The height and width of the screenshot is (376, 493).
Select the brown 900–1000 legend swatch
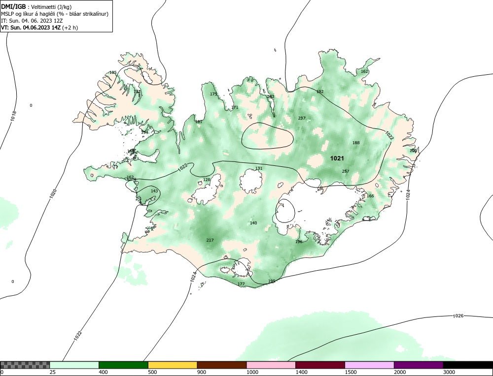click(x=222, y=365)
